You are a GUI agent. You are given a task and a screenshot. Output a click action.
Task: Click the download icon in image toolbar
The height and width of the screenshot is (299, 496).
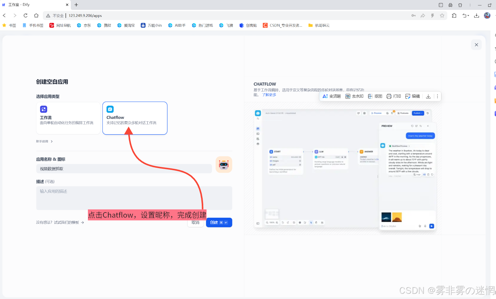tap(428, 96)
